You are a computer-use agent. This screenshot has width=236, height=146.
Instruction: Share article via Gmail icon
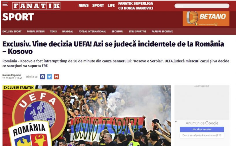pos(57,77)
